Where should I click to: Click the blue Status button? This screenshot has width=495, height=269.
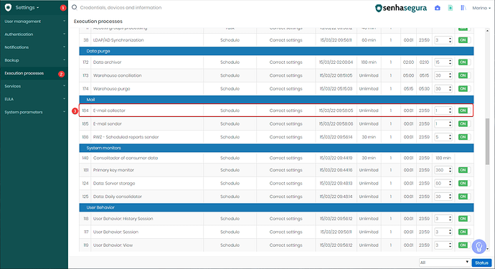(481, 263)
